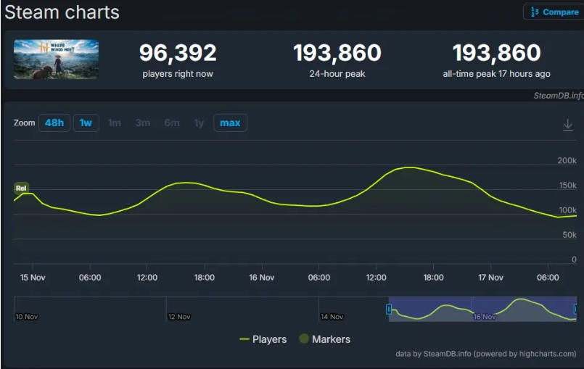
Task: Click the Compare chart icon button
Action: point(535,12)
